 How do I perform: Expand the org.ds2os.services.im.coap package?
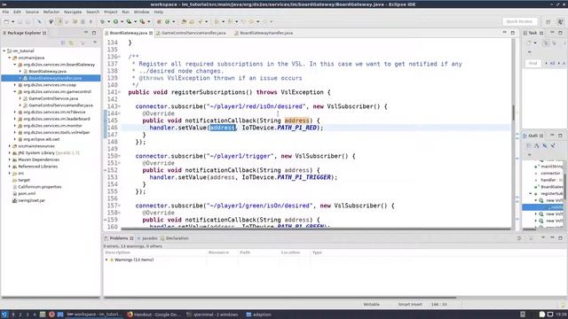(15, 85)
